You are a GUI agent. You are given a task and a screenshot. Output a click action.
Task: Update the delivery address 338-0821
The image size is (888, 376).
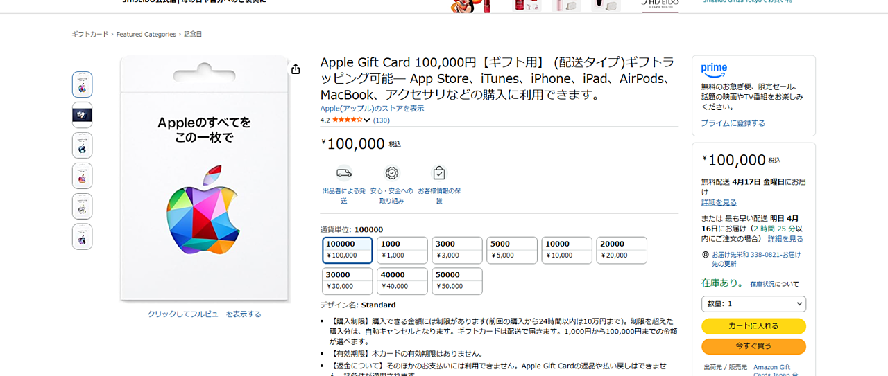755,259
